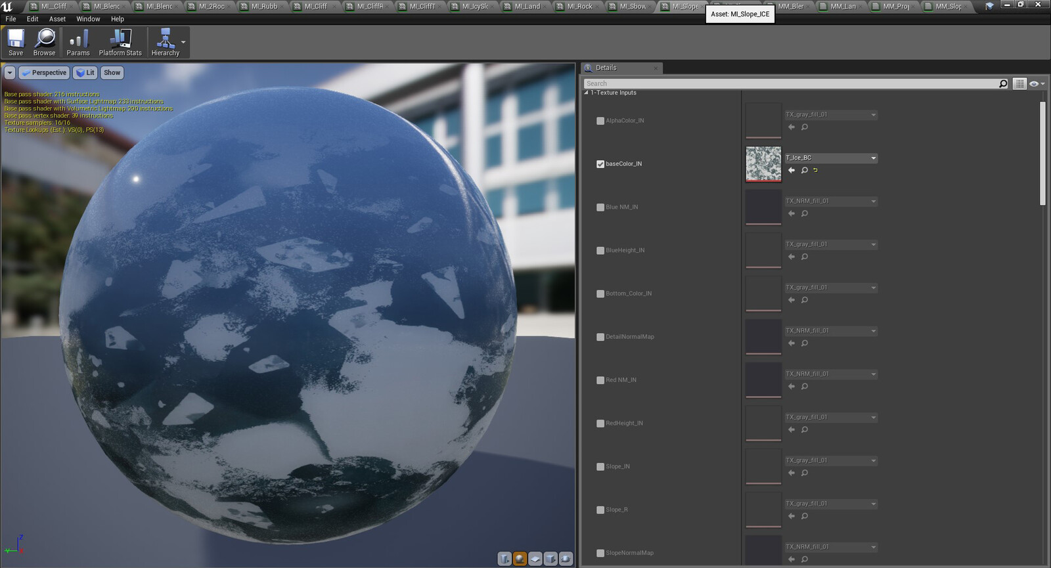This screenshot has width=1051, height=568.
Task: Open the T_Ice_BC texture dropdown
Action: coord(832,158)
